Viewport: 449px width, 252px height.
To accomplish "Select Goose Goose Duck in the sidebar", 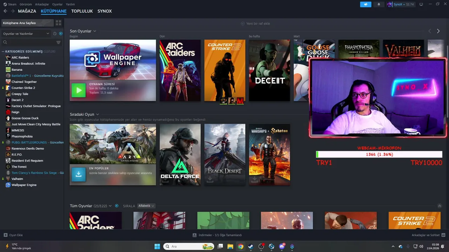I will pos(25,118).
